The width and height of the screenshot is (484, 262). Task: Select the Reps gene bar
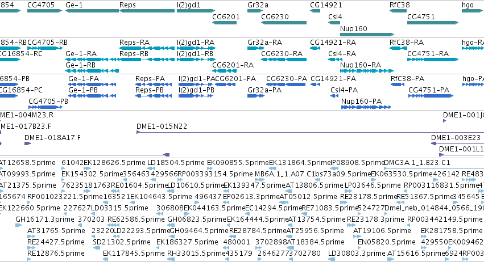click(147, 11)
